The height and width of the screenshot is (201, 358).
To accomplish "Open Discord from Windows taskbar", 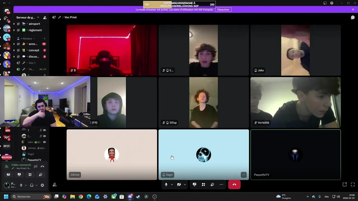I will 130,197.
